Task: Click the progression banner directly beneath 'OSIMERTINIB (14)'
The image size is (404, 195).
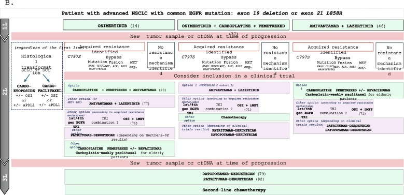Action: pos(207,36)
